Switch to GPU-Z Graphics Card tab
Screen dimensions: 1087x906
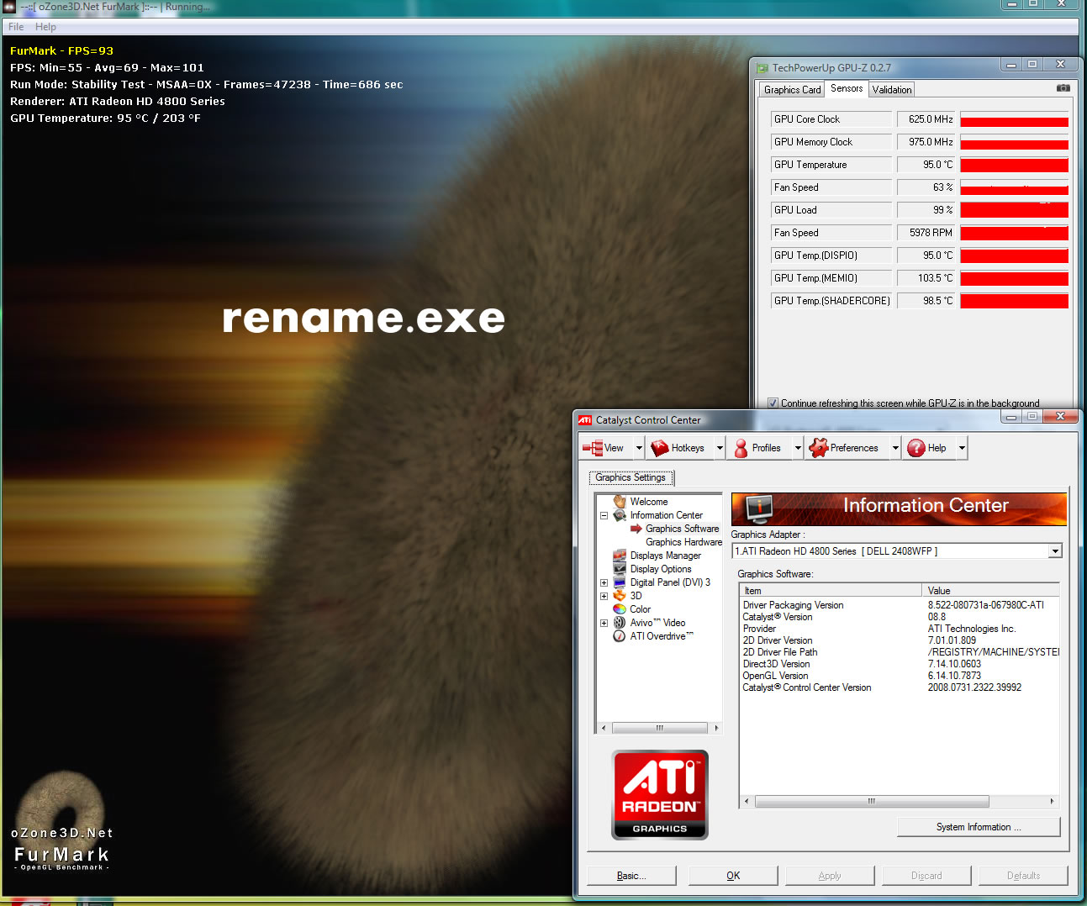click(792, 90)
